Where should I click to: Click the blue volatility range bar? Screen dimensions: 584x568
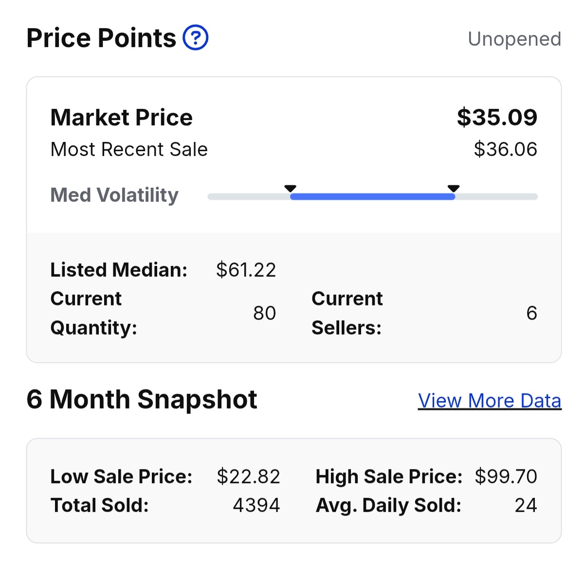tap(372, 197)
